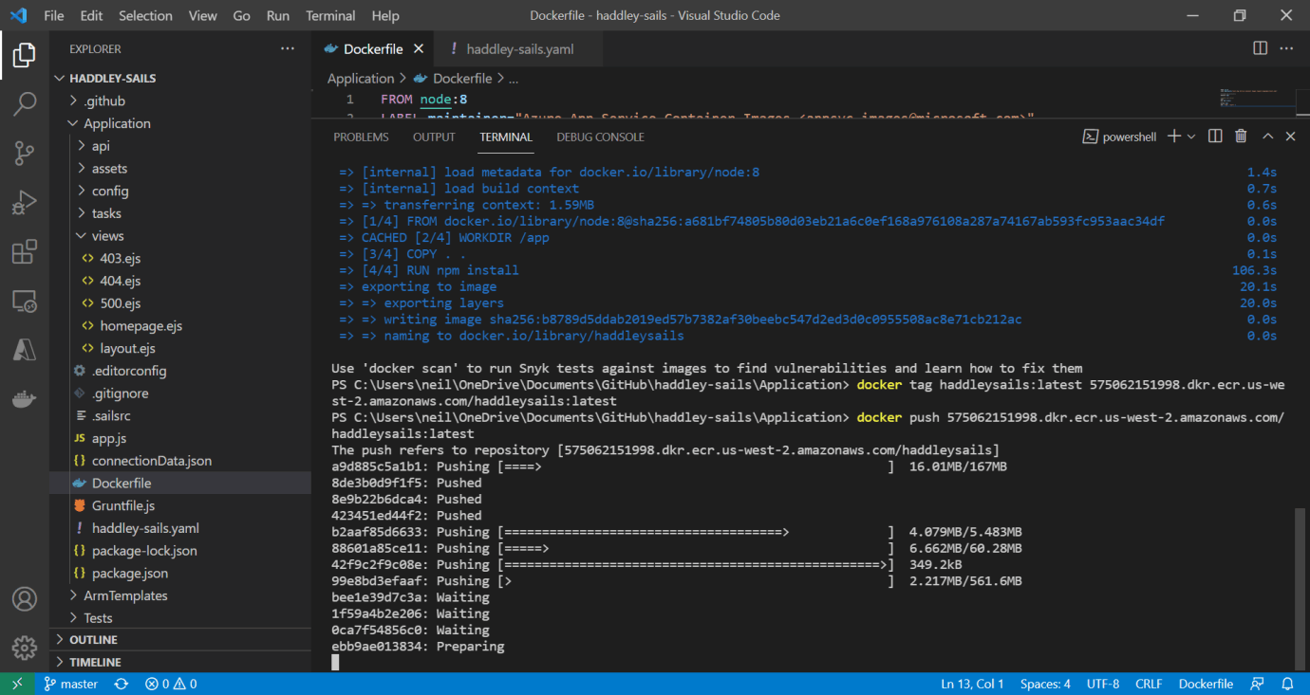Open the Extensions view

point(25,252)
